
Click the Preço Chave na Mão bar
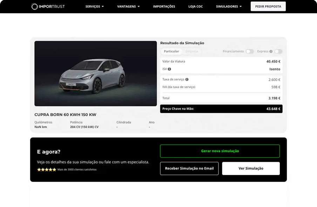[x=221, y=109]
